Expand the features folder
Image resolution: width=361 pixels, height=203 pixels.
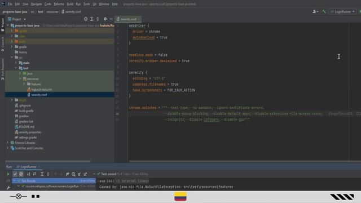24,84
